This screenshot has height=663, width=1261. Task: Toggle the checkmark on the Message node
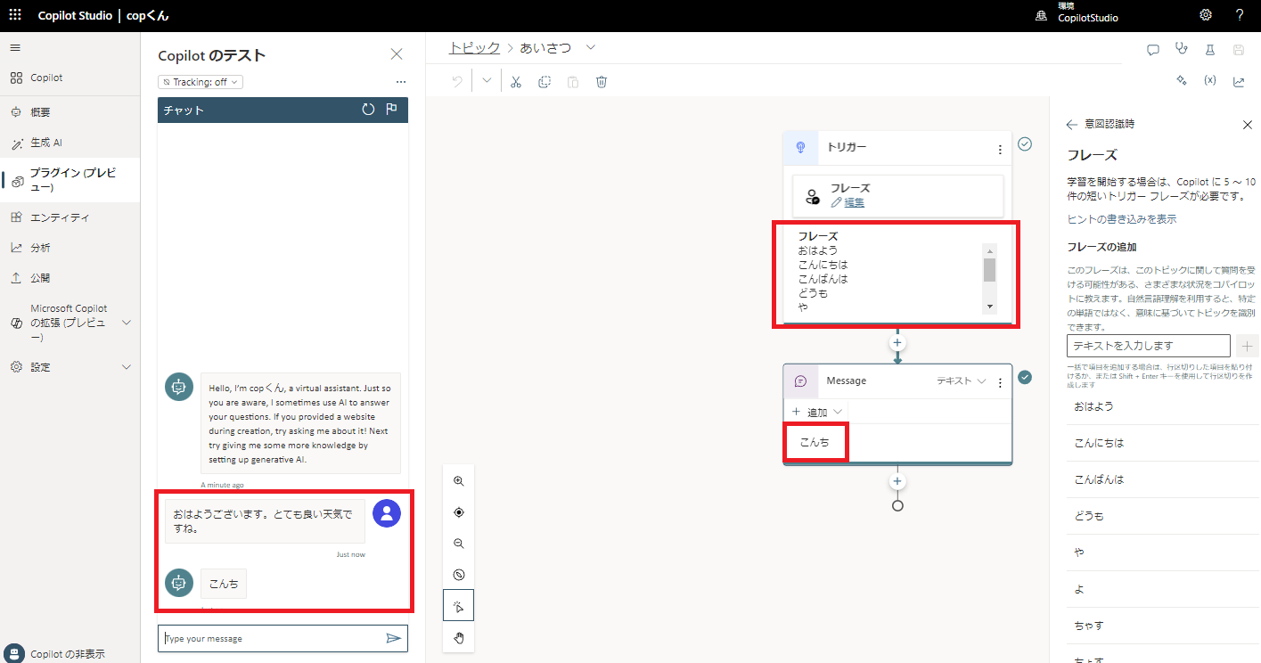pos(1024,376)
